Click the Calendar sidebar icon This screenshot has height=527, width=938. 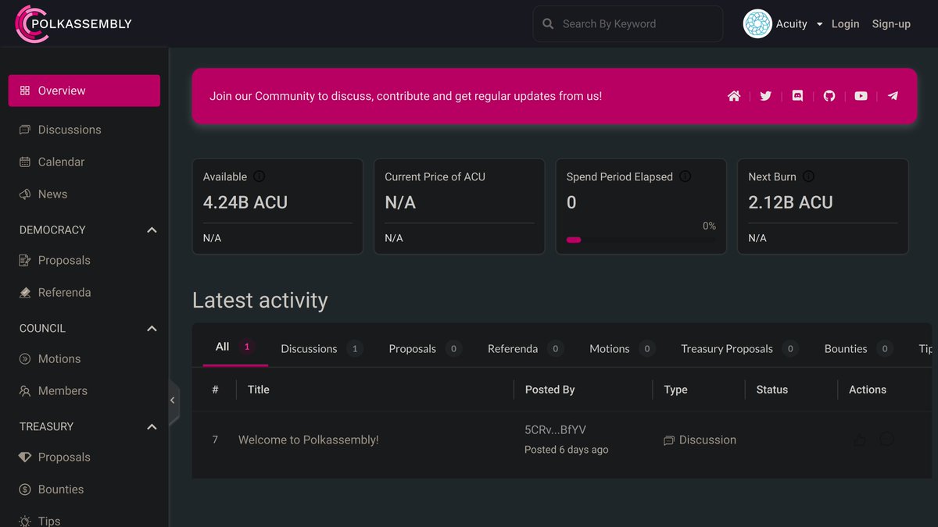[25, 162]
